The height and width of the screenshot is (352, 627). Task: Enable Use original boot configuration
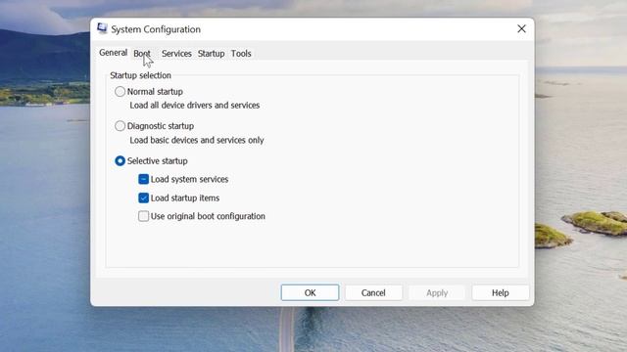(144, 216)
